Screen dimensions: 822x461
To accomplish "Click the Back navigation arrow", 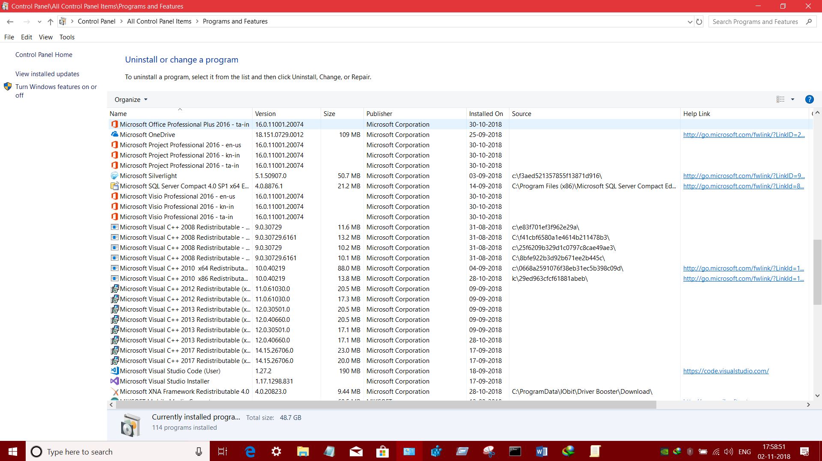I will click(x=10, y=21).
